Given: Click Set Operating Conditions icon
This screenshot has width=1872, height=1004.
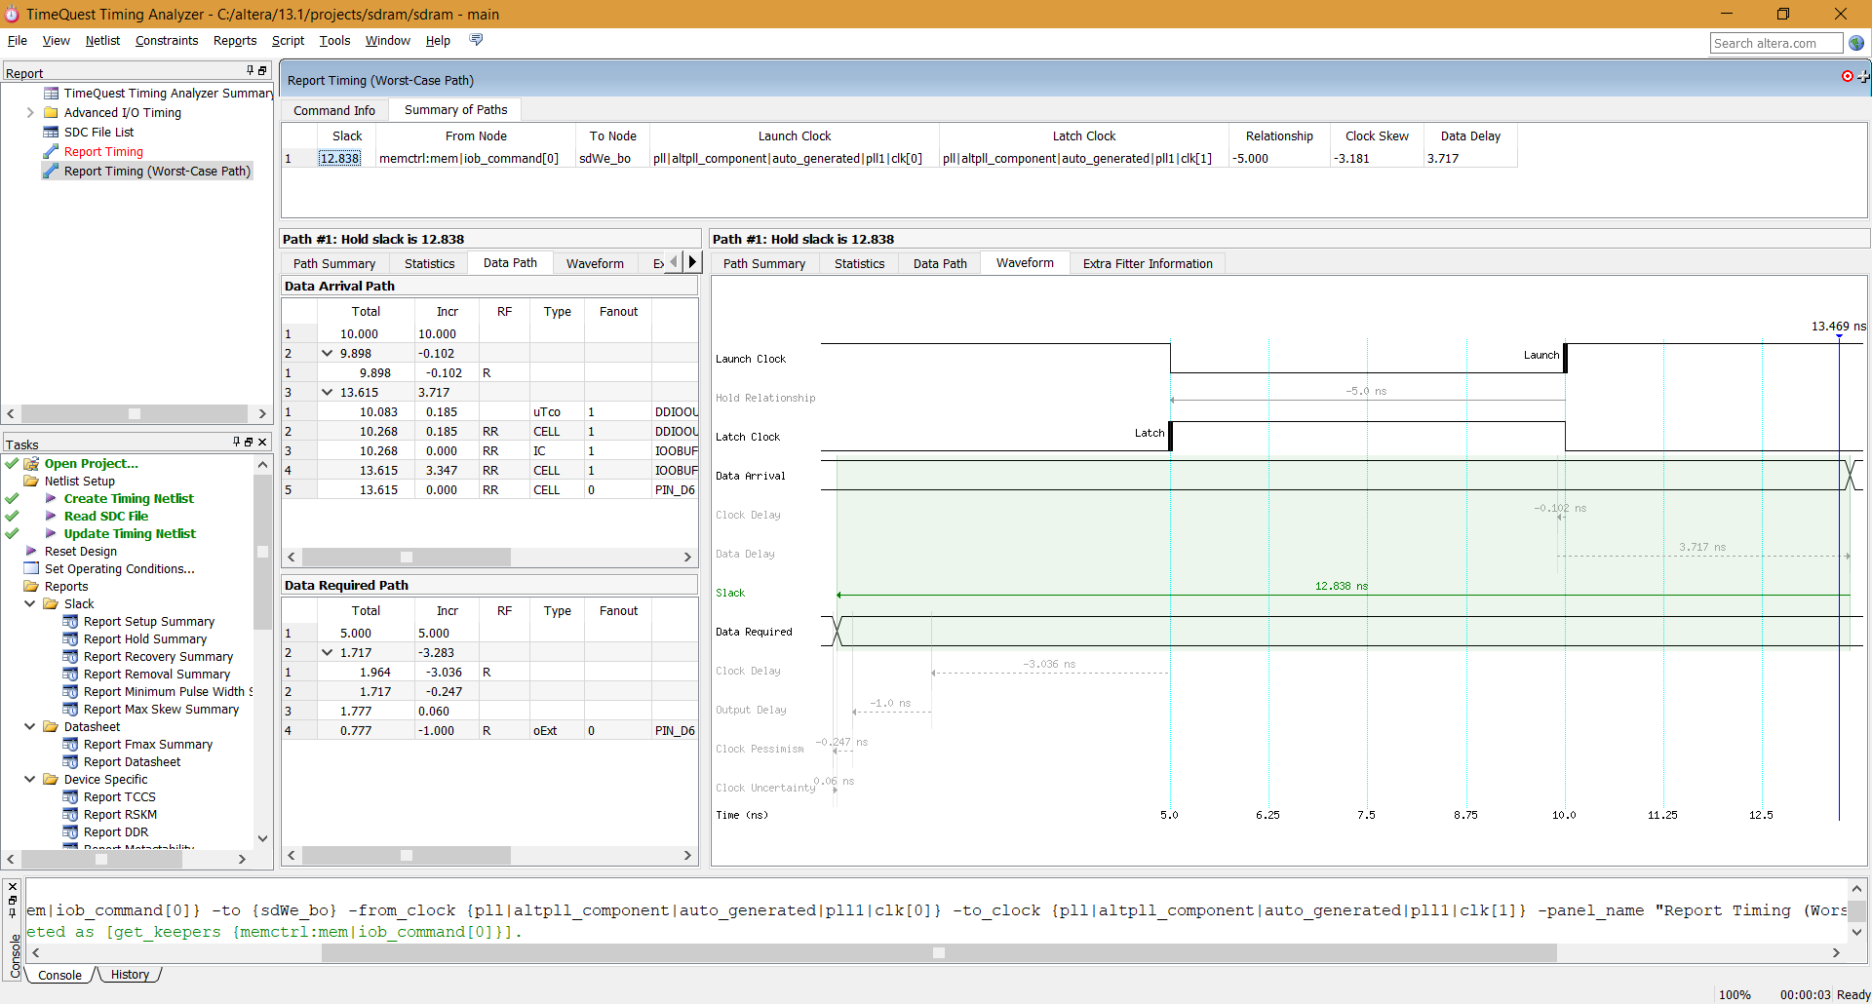Looking at the screenshot, I should pyautogui.click(x=31, y=569).
